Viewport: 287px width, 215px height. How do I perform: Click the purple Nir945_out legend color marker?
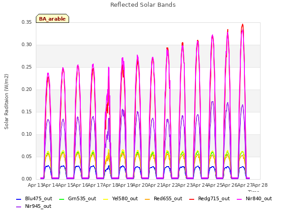tap(19, 207)
